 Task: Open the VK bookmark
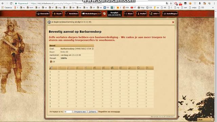106,7
